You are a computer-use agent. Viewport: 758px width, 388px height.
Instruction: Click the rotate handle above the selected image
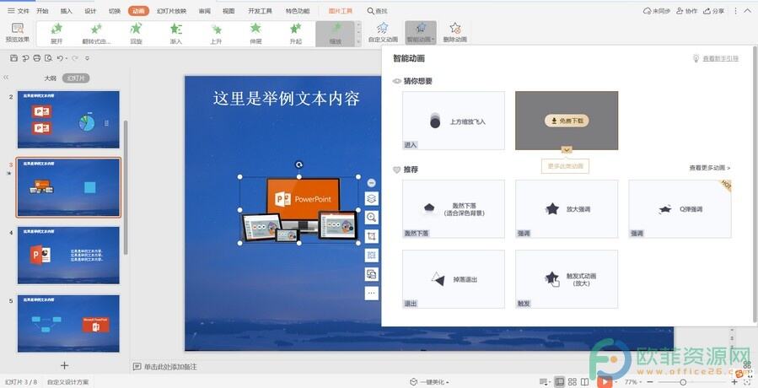pos(298,164)
